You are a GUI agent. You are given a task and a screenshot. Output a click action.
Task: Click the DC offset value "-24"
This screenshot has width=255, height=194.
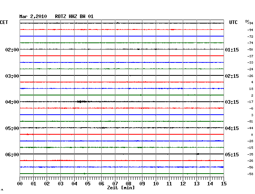250,69
